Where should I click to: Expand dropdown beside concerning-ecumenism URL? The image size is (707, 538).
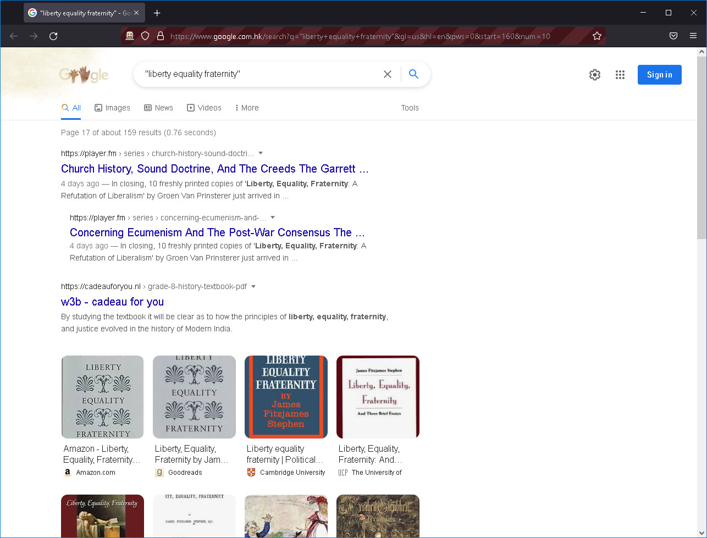point(273,218)
